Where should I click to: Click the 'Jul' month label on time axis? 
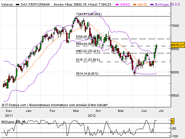click(161, 111)
